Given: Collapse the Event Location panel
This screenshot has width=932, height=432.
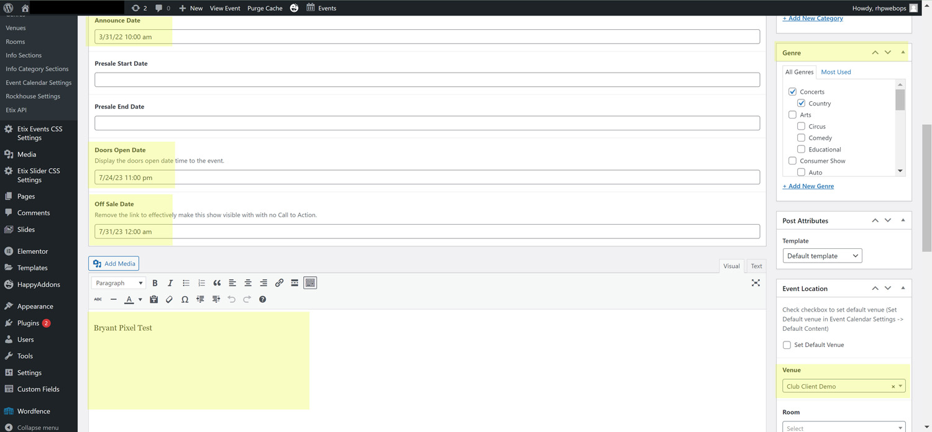Looking at the screenshot, I should [903, 289].
